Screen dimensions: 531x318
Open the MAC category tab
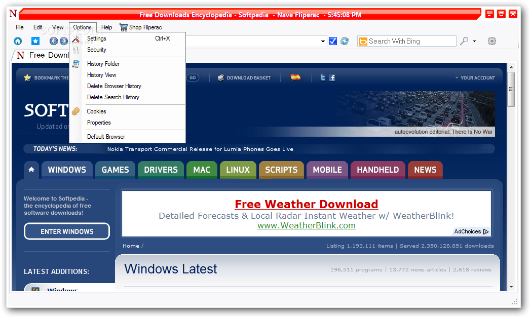tap(202, 170)
